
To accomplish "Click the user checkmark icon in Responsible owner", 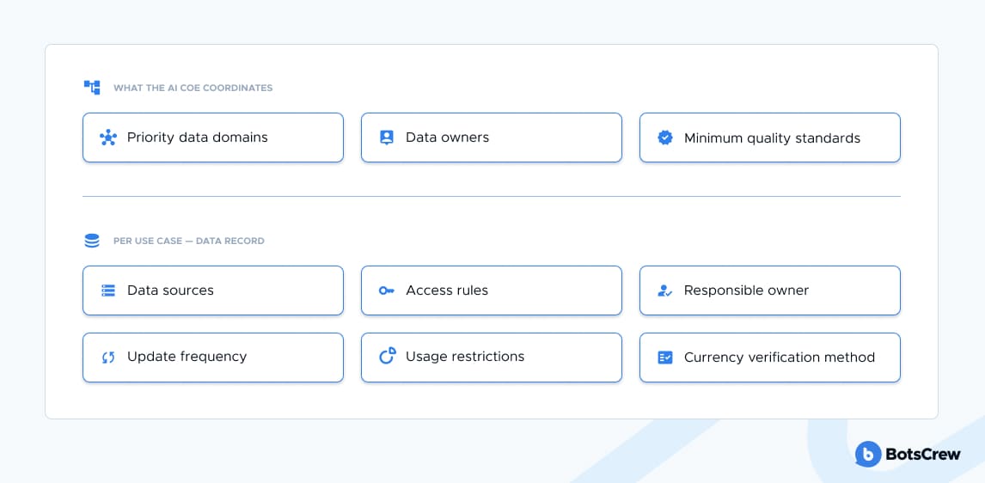I will [664, 290].
